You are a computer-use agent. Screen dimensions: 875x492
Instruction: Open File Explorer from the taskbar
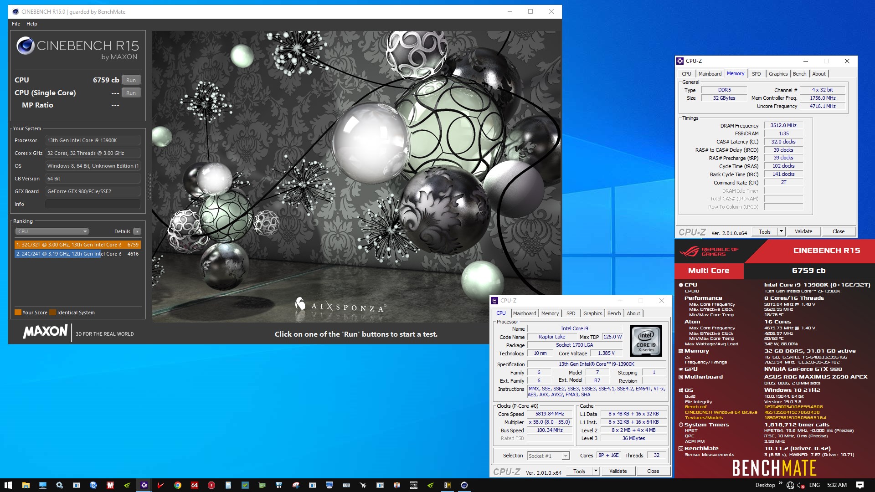(26, 485)
